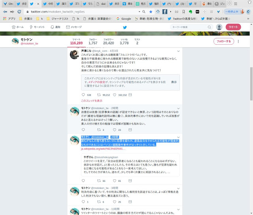Screen dimensions: 253x215
Task: Open the account avatar menu
Action: click(x=219, y=27)
